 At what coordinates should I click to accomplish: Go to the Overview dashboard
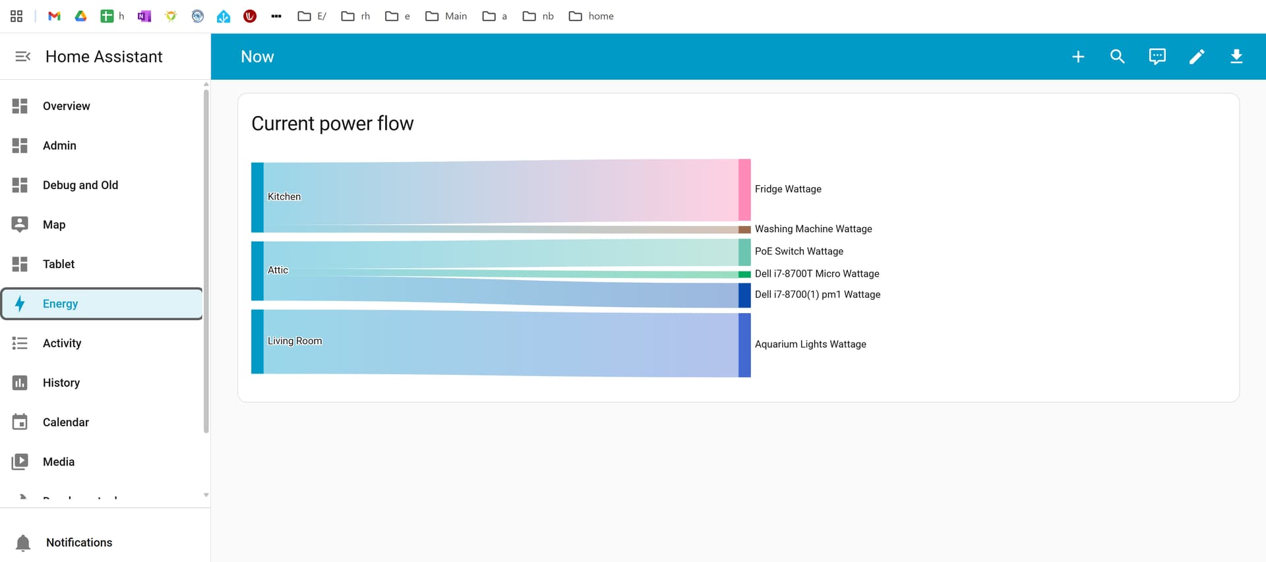click(66, 106)
